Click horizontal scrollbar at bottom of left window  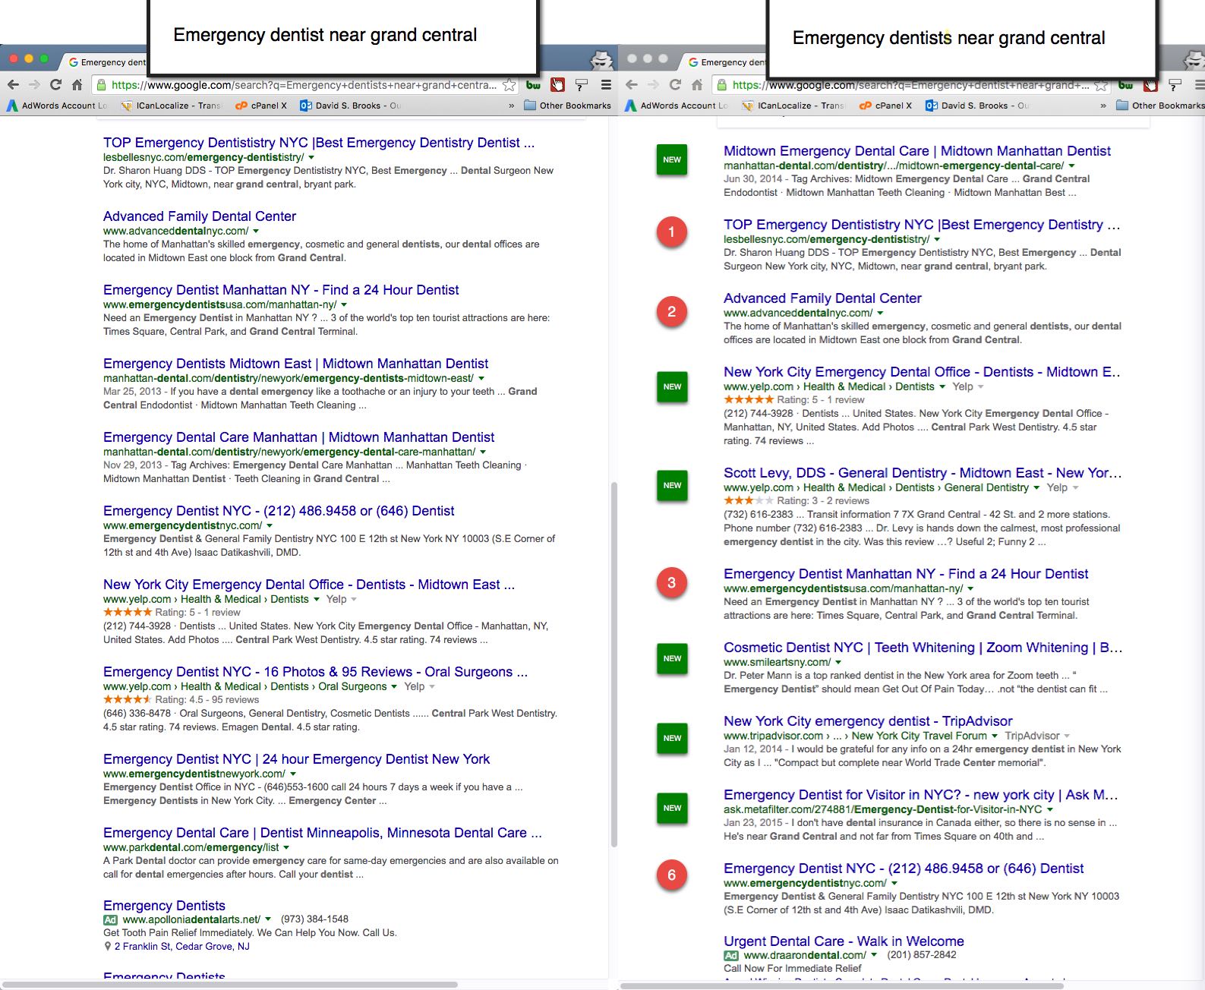[x=230, y=985]
